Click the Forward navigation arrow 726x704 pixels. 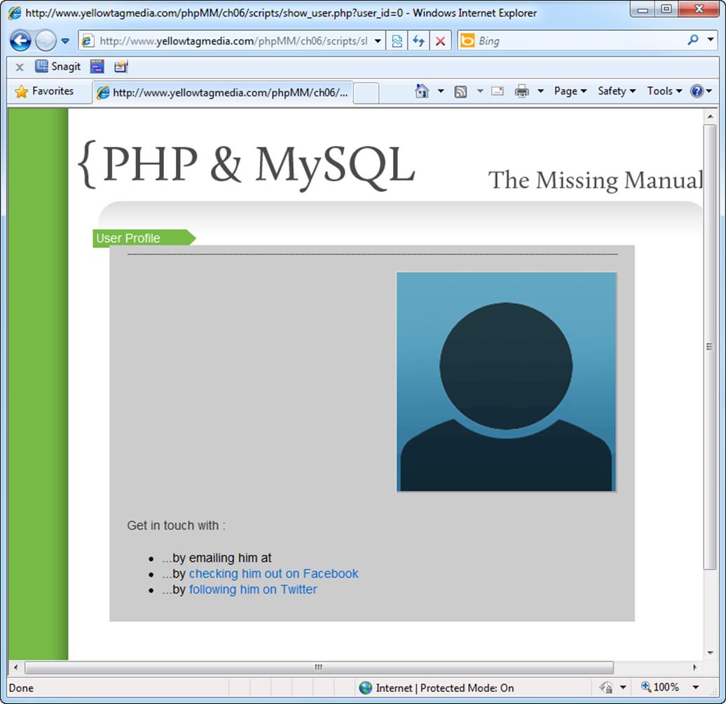click(x=46, y=41)
